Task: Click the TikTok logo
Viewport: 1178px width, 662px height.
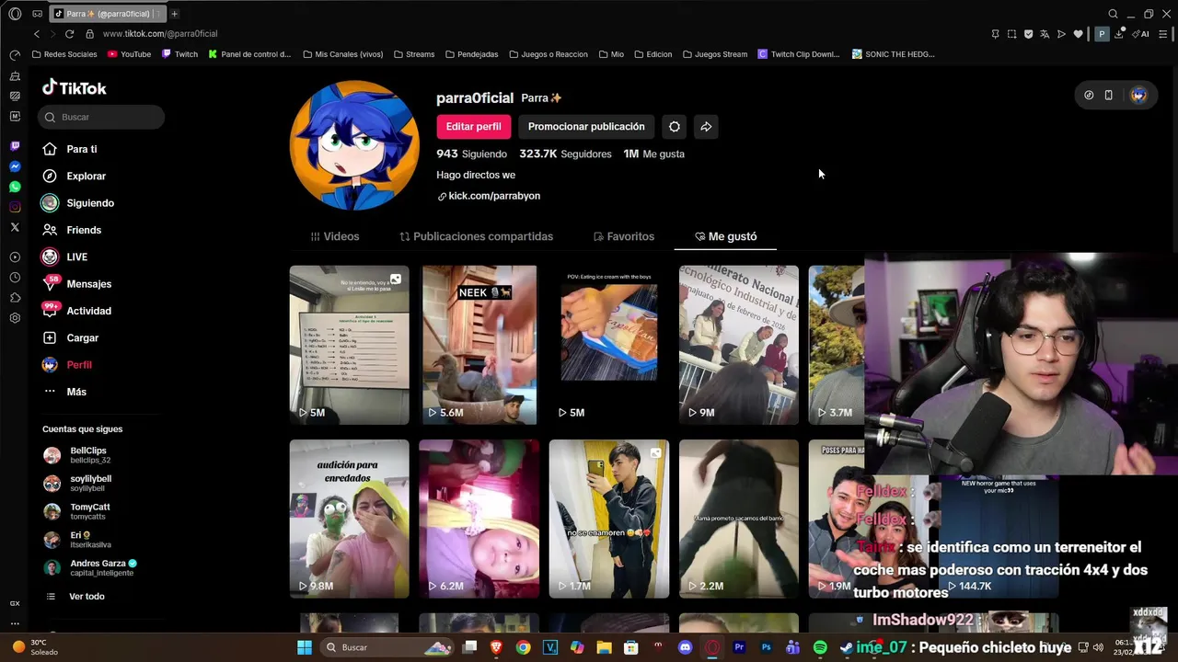Action: pyautogui.click(x=75, y=88)
